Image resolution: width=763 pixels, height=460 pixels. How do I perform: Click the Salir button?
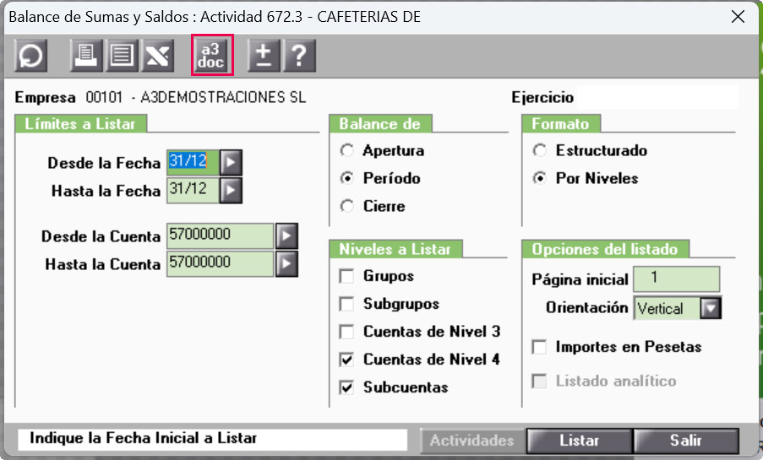tap(686, 441)
